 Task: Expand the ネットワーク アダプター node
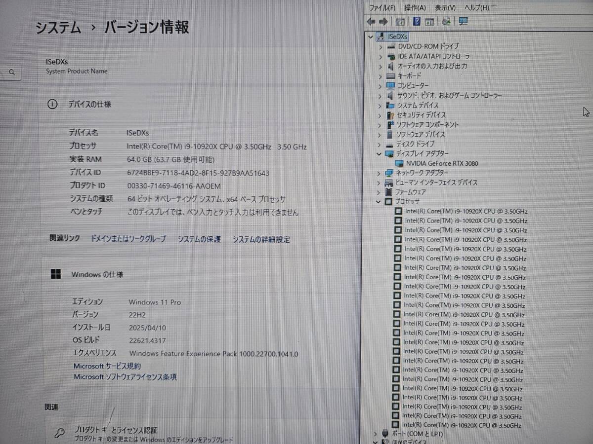coord(379,173)
